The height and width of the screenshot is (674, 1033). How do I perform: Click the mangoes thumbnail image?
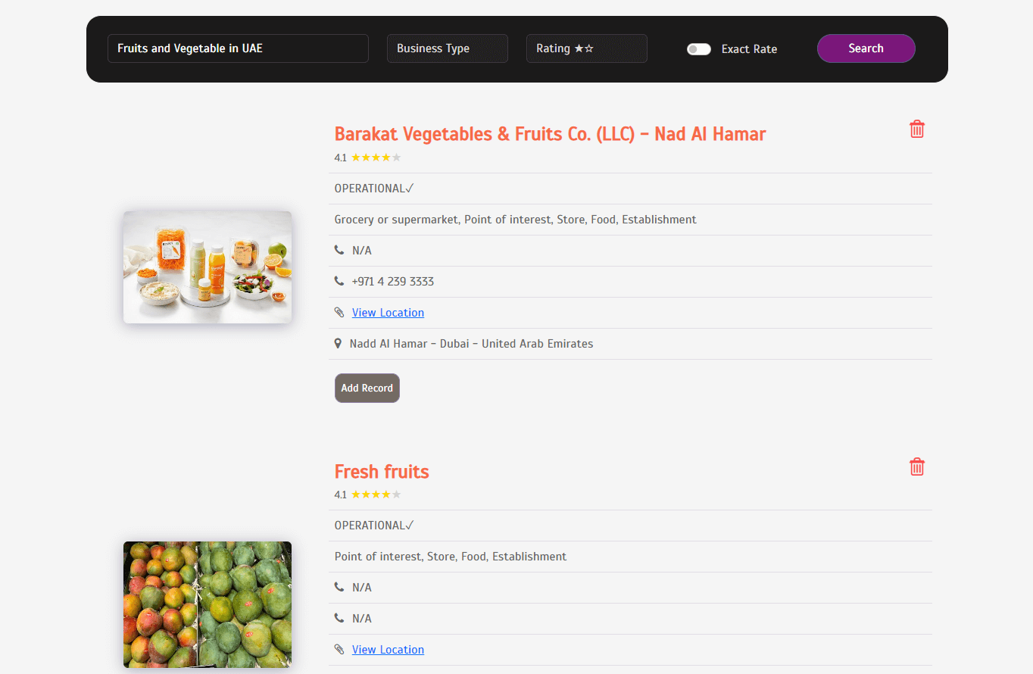tap(207, 604)
